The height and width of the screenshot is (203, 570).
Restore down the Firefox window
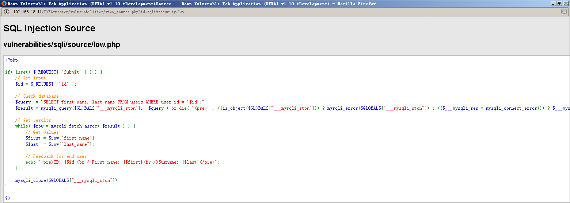coord(559,4)
